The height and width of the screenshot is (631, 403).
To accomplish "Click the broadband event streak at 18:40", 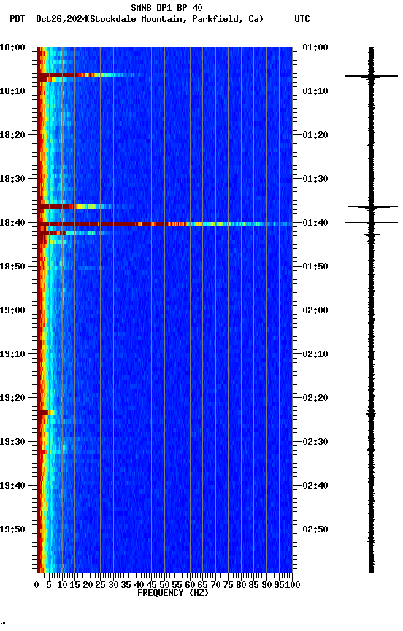I will (x=164, y=224).
